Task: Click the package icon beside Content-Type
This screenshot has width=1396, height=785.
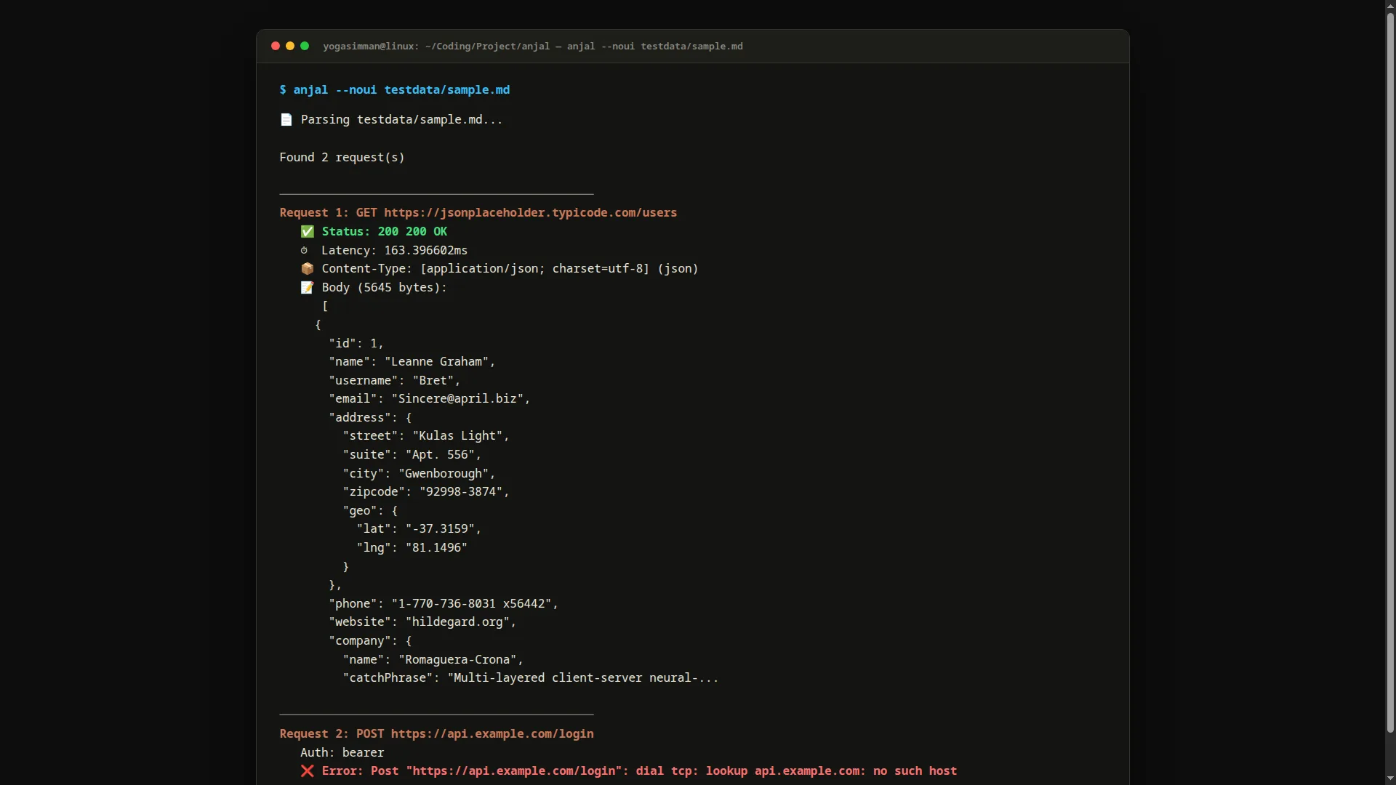Action: tap(308, 269)
